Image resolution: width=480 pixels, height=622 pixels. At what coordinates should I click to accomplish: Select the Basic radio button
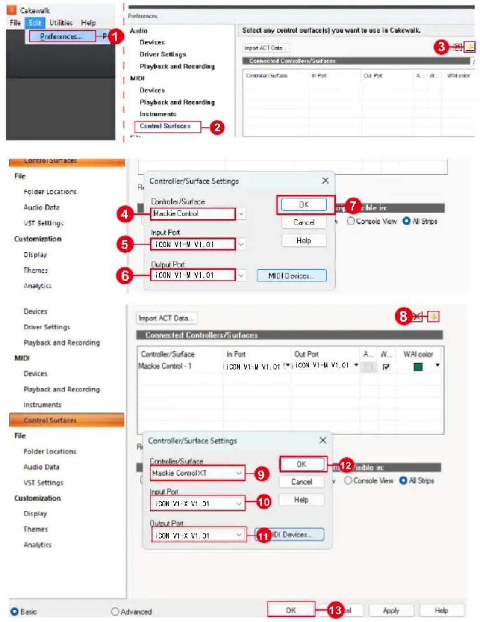click(14, 611)
